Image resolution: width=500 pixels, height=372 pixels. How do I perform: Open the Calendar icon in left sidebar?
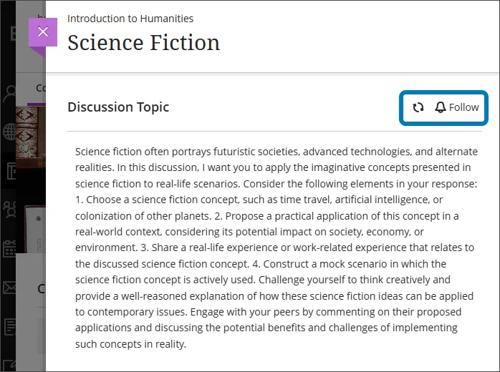tap(10, 248)
